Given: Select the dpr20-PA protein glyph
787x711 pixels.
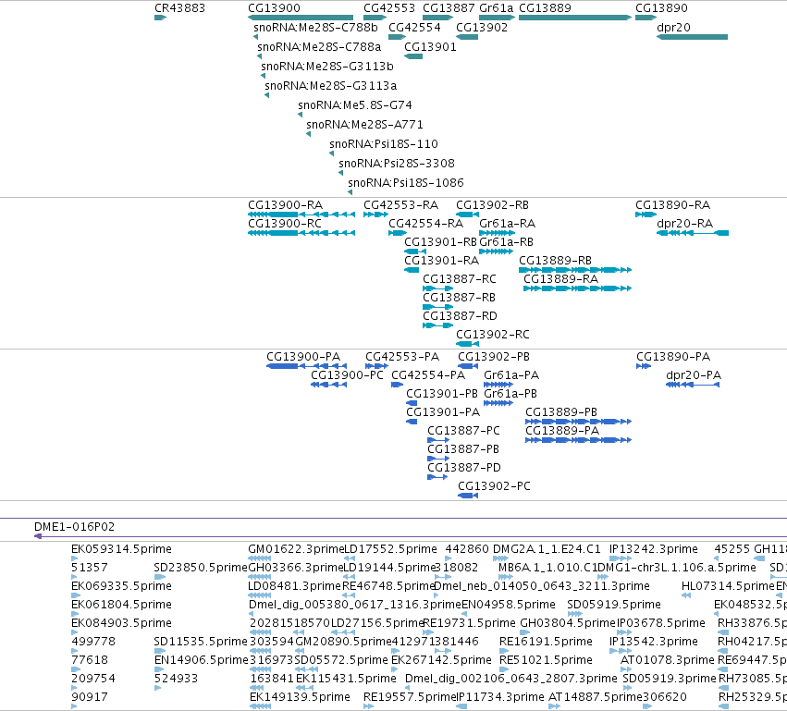Looking at the screenshot, I should coord(693,385).
